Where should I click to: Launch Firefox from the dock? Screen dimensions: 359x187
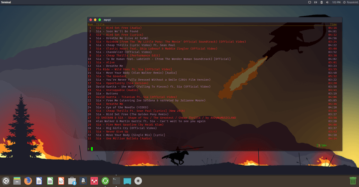28,181
